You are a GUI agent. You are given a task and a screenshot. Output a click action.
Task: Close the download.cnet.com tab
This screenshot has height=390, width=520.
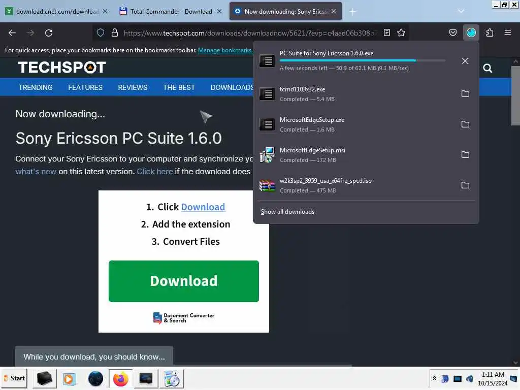point(105,11)
